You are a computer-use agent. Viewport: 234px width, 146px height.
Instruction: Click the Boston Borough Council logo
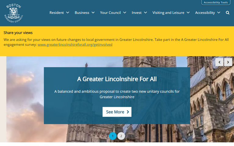(14, 13)
